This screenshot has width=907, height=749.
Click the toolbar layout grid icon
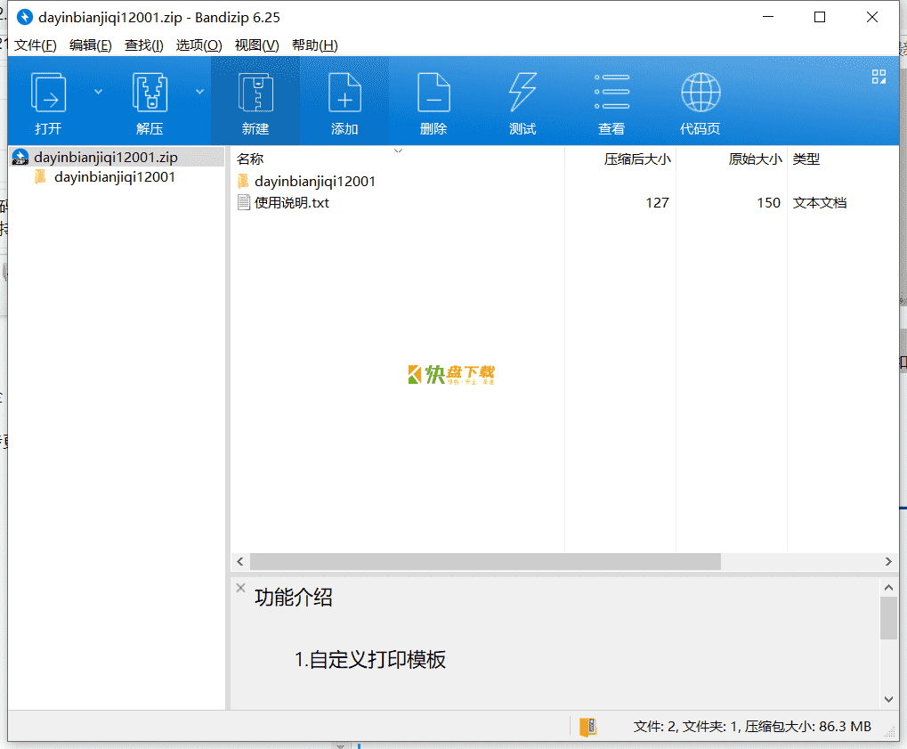coord(879,77)
